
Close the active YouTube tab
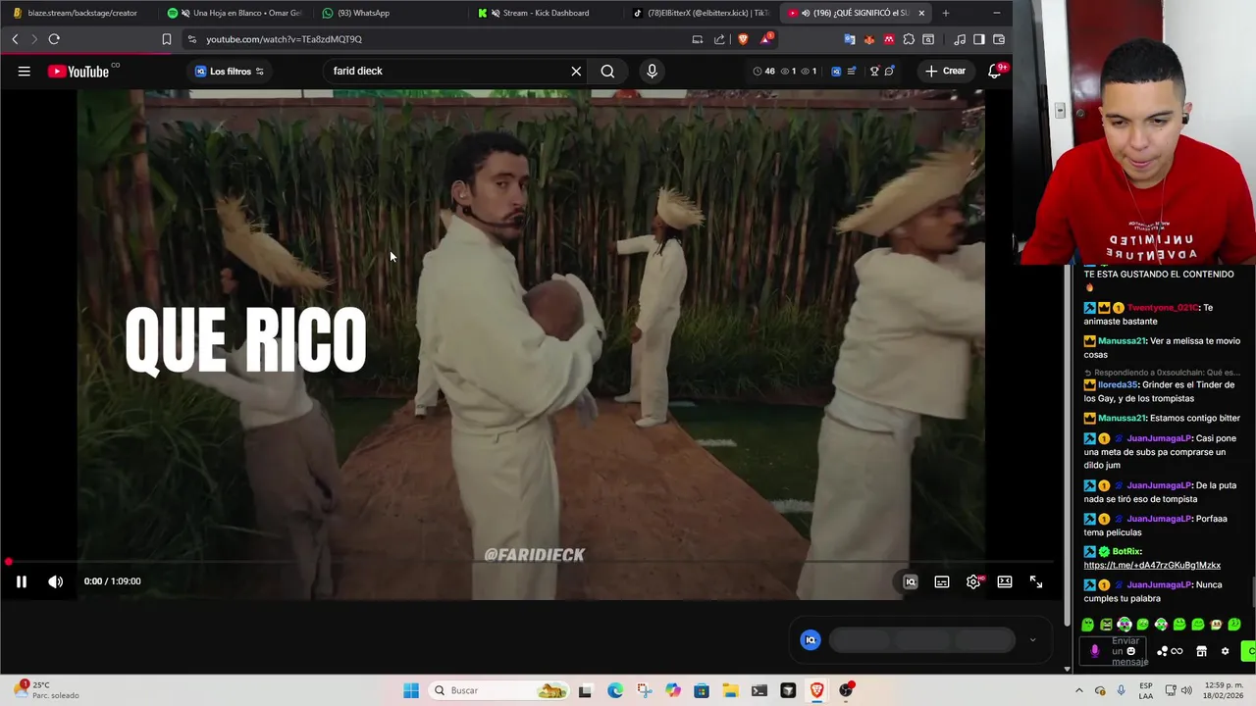[921, 13]
